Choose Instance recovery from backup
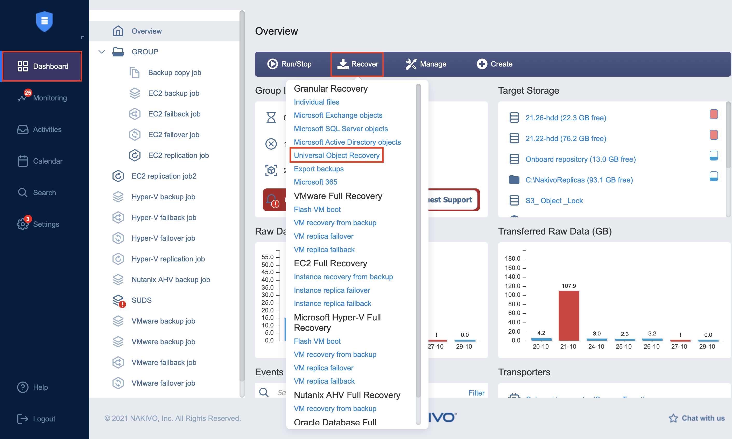 (x=343, y=277)
